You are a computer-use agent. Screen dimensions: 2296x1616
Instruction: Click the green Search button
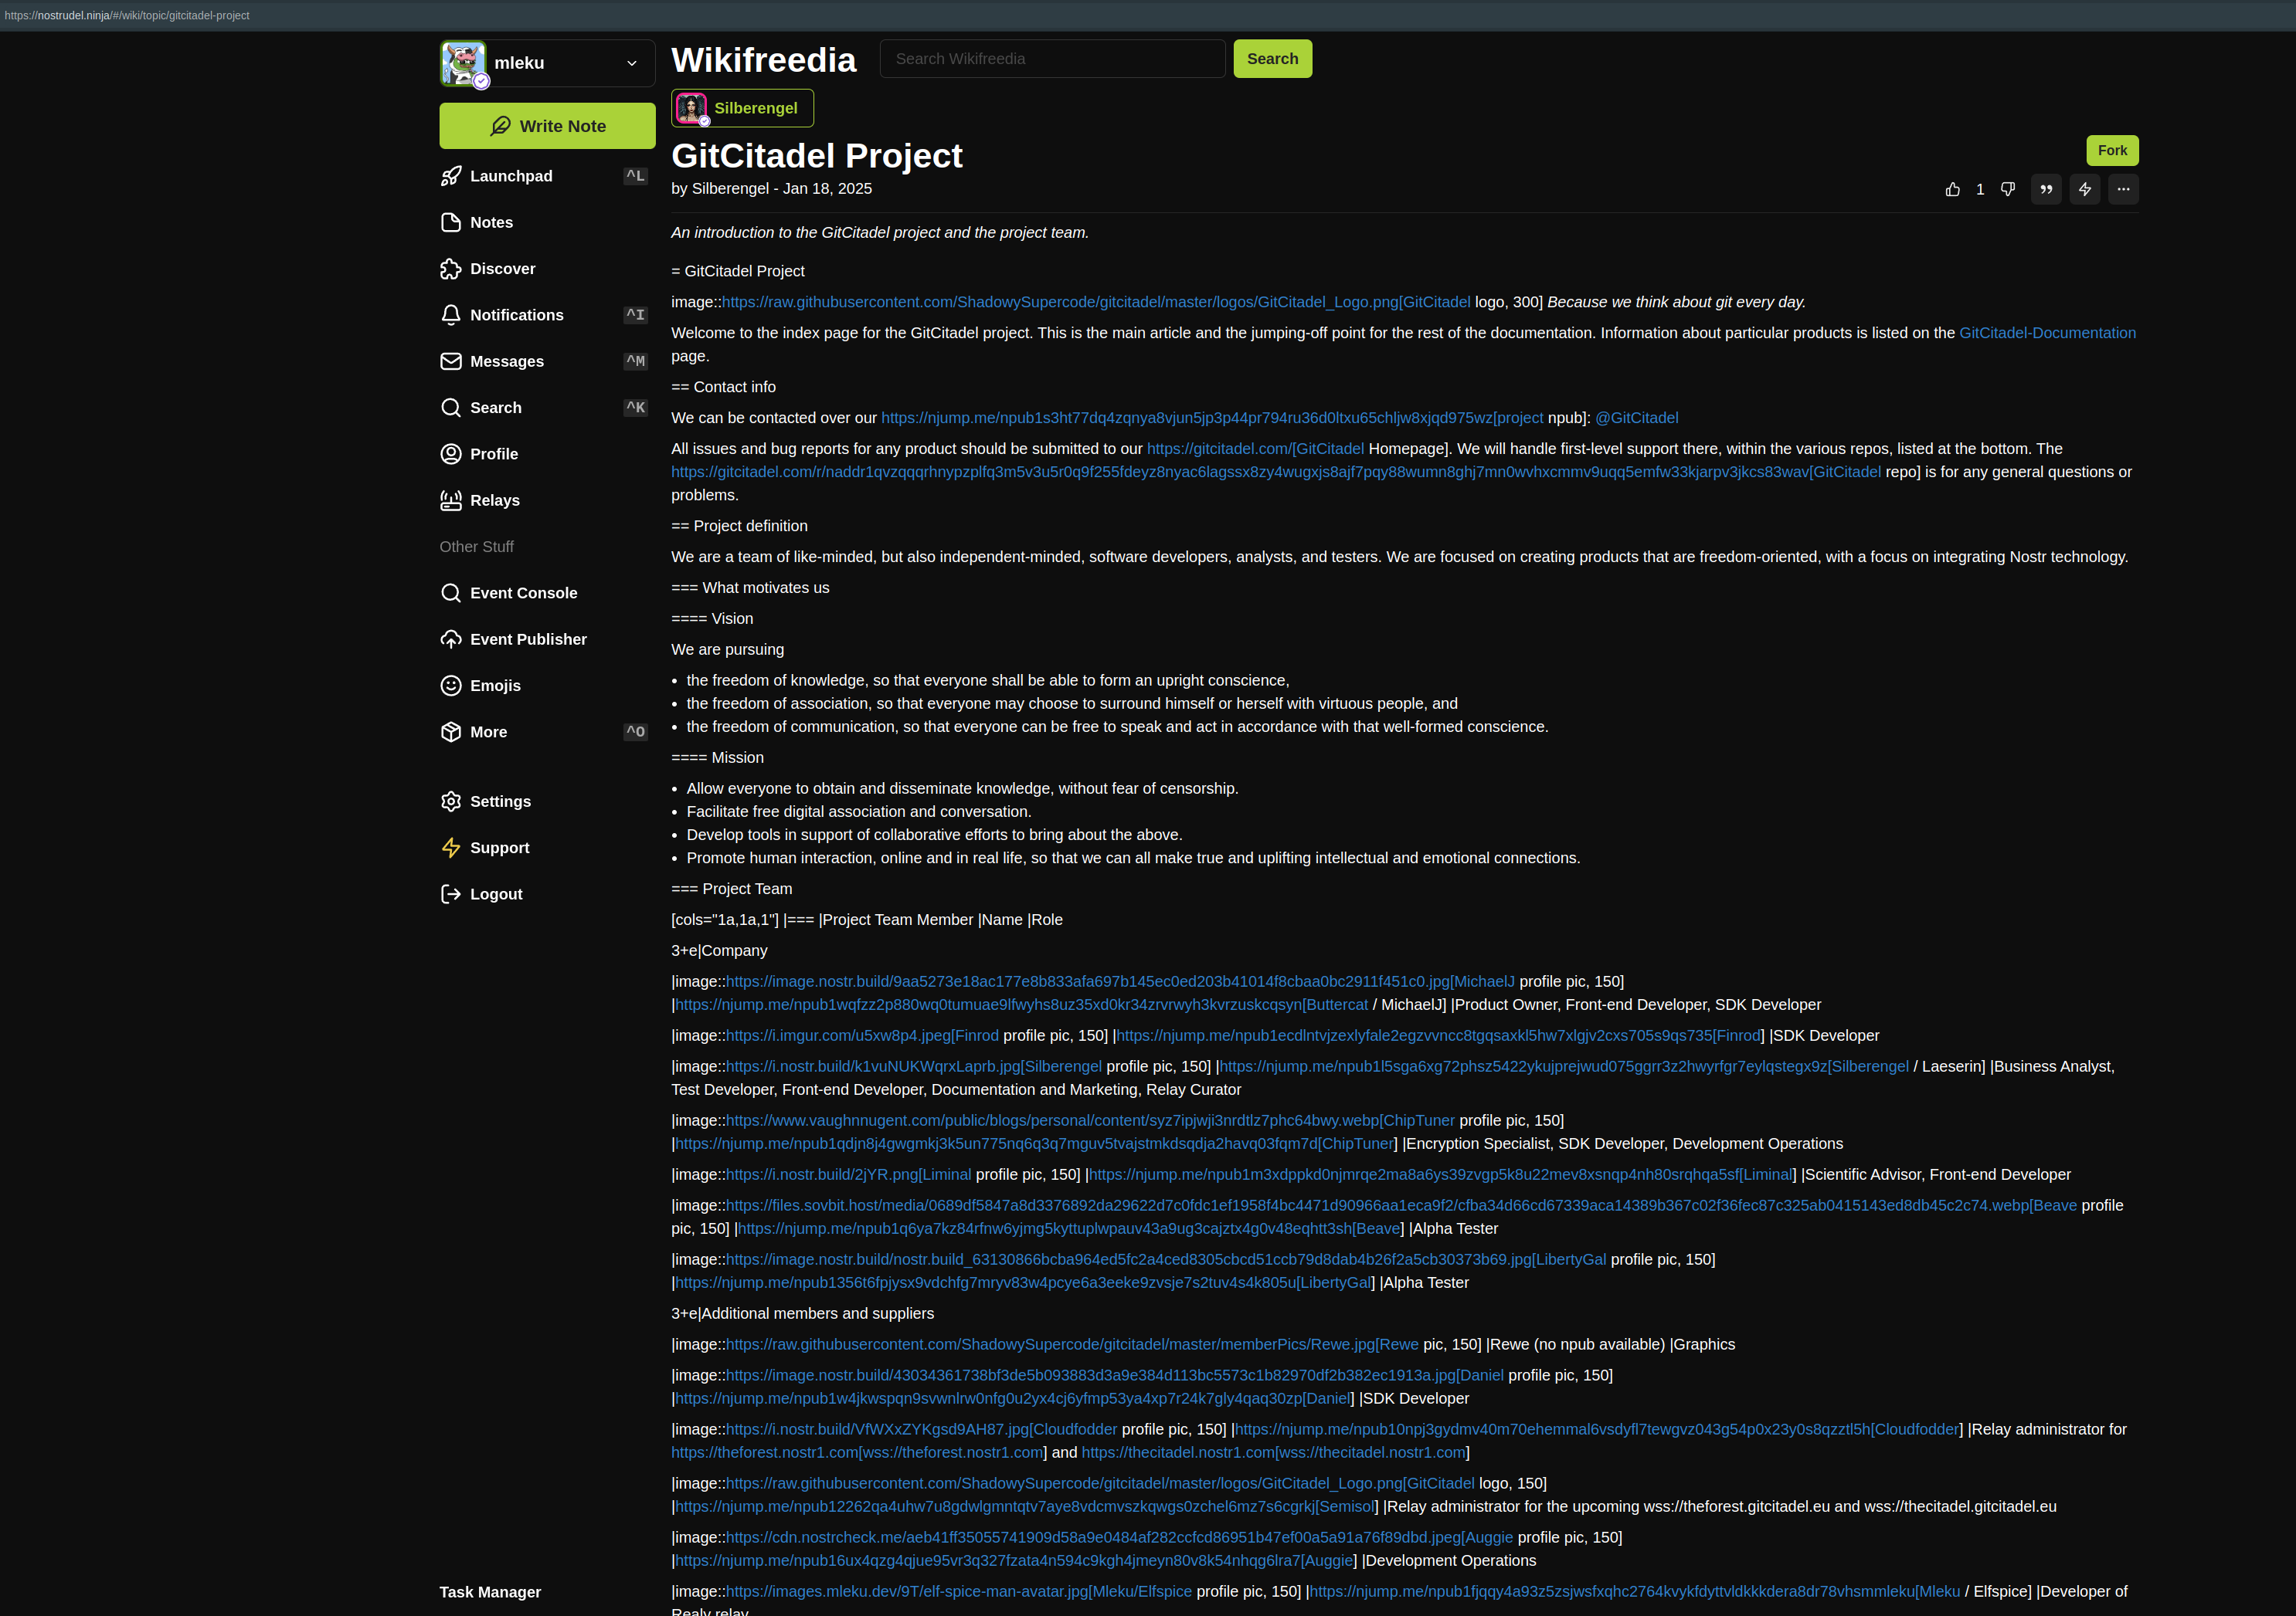(1272, 59)
